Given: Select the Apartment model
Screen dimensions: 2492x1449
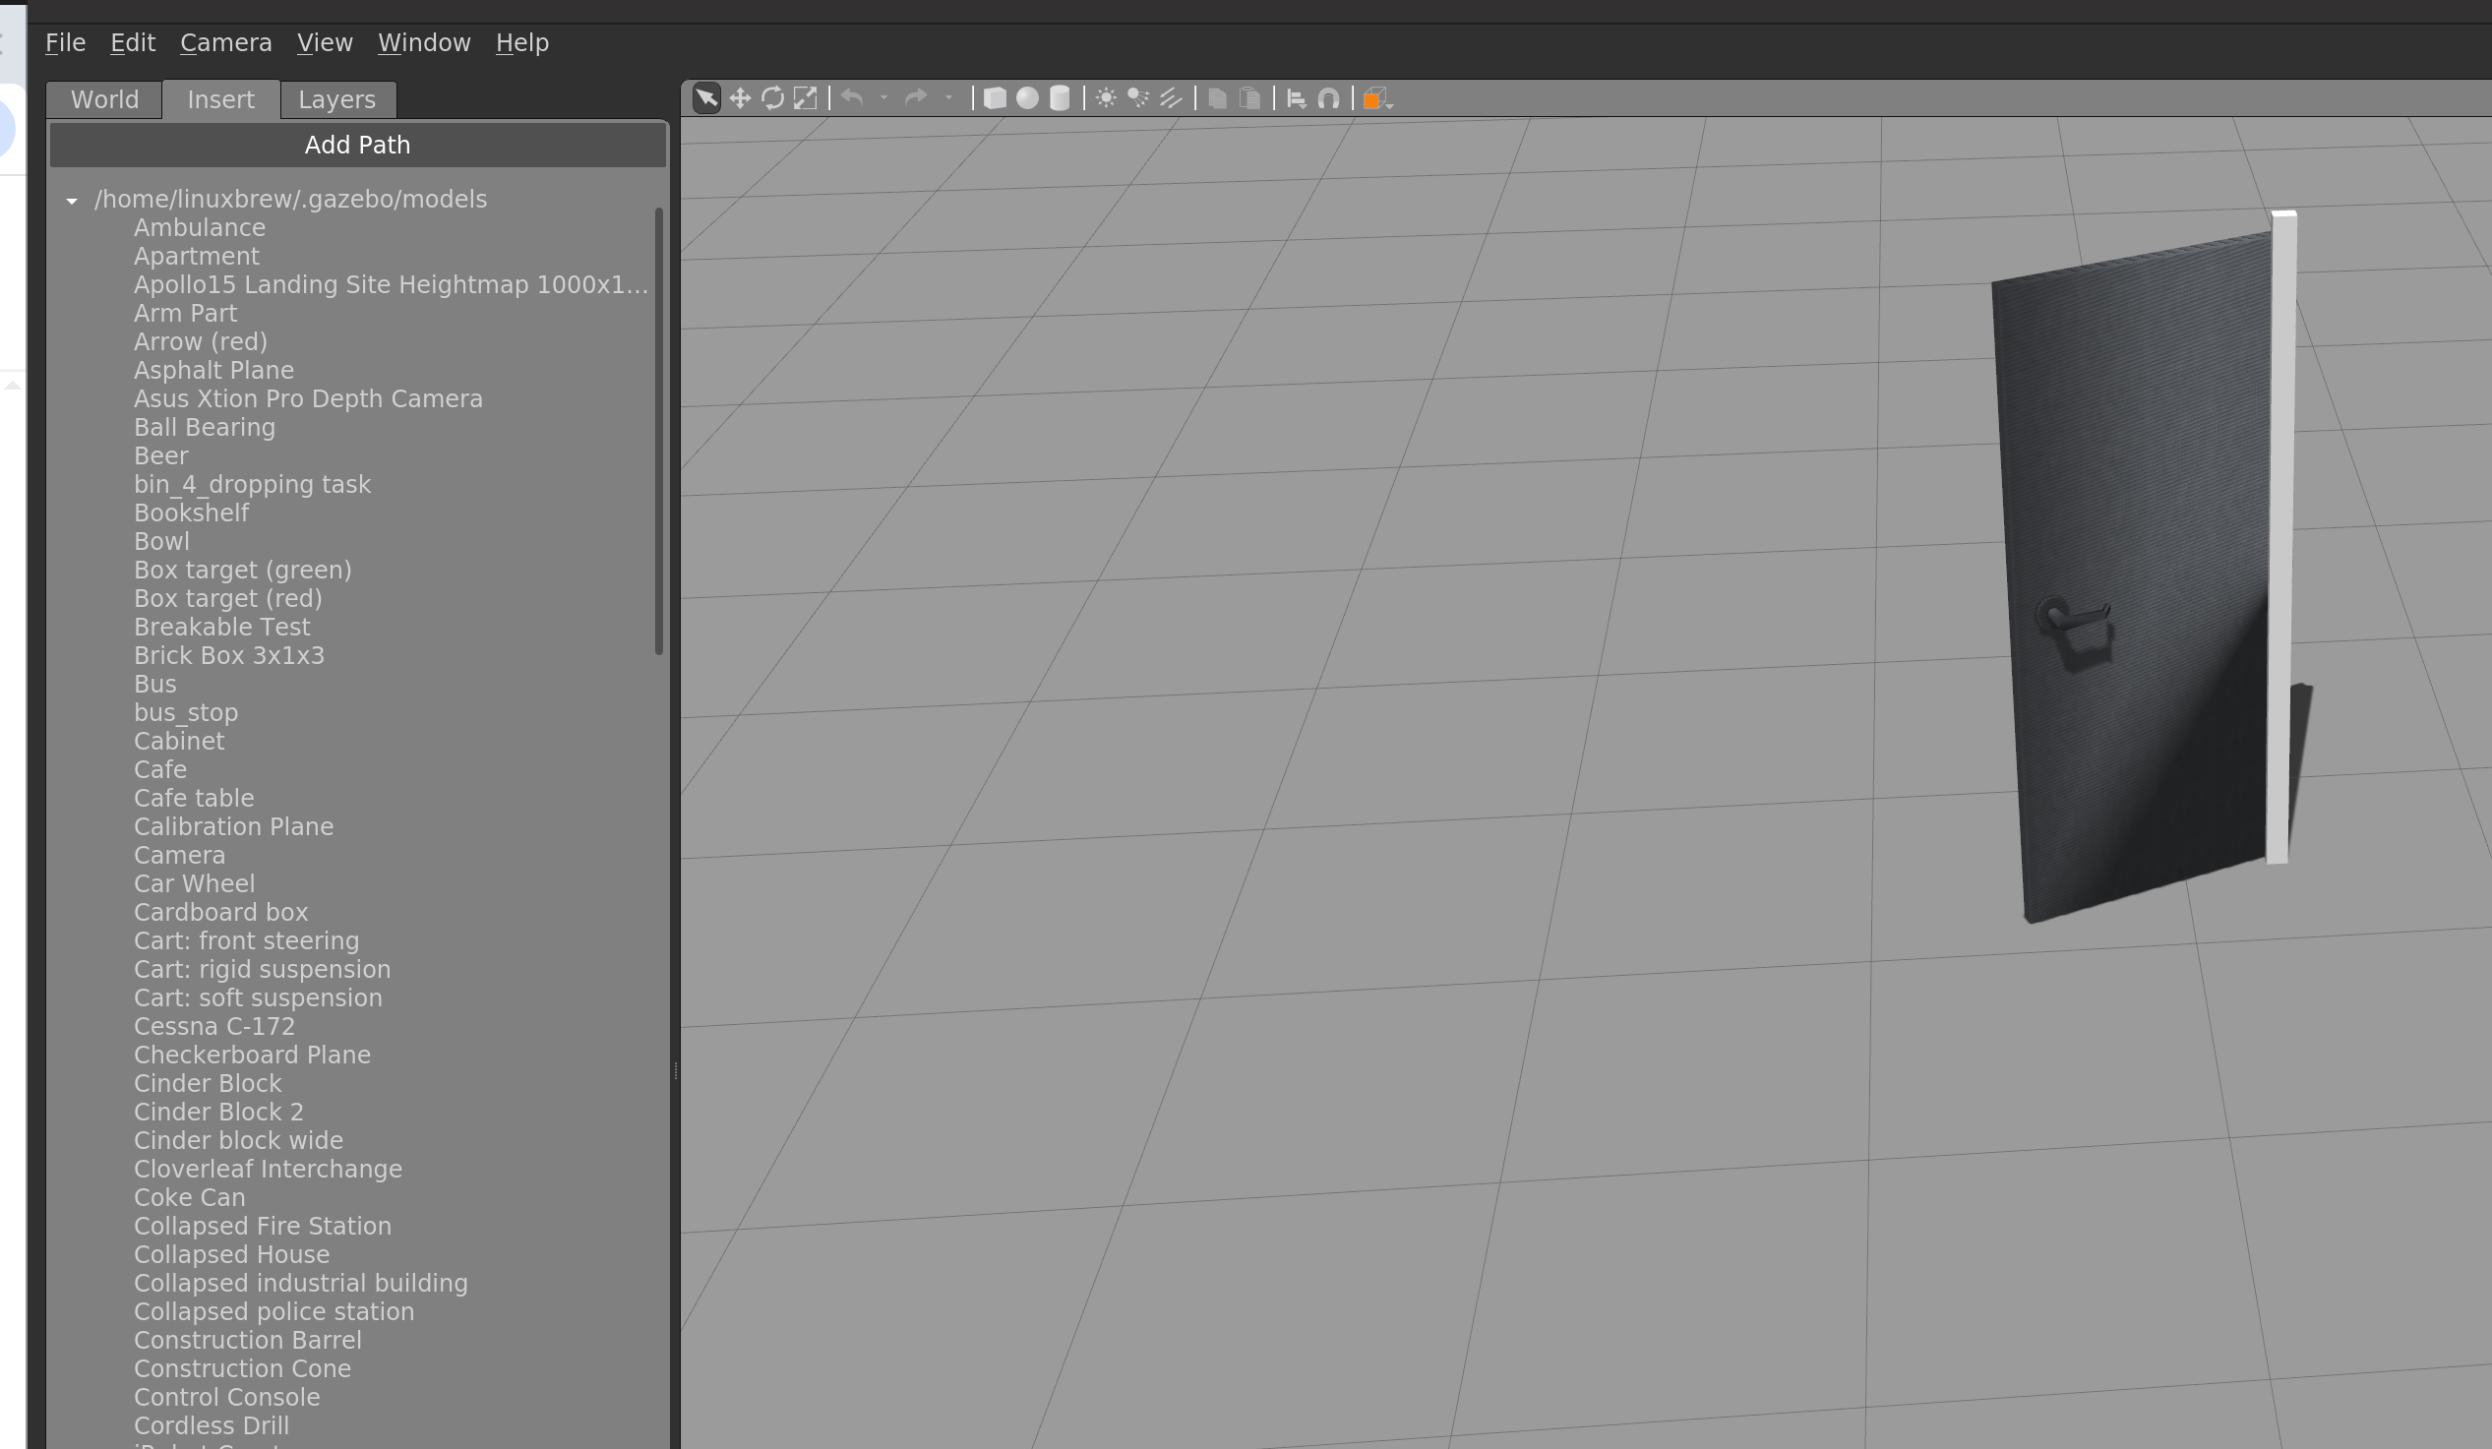Looking at the screenshot, I should [197, 256].
